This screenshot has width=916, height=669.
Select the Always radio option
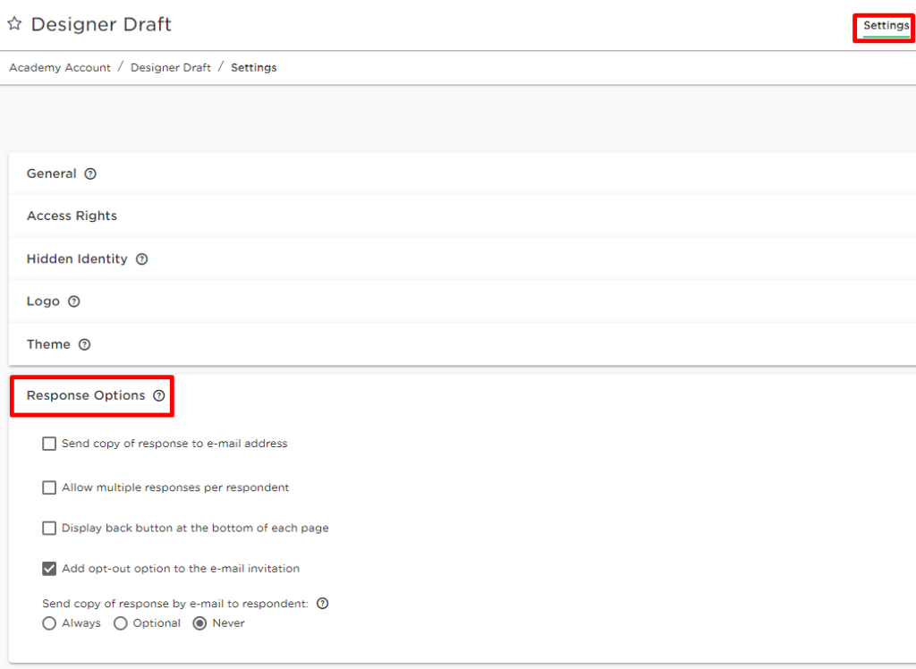[49, 623]
